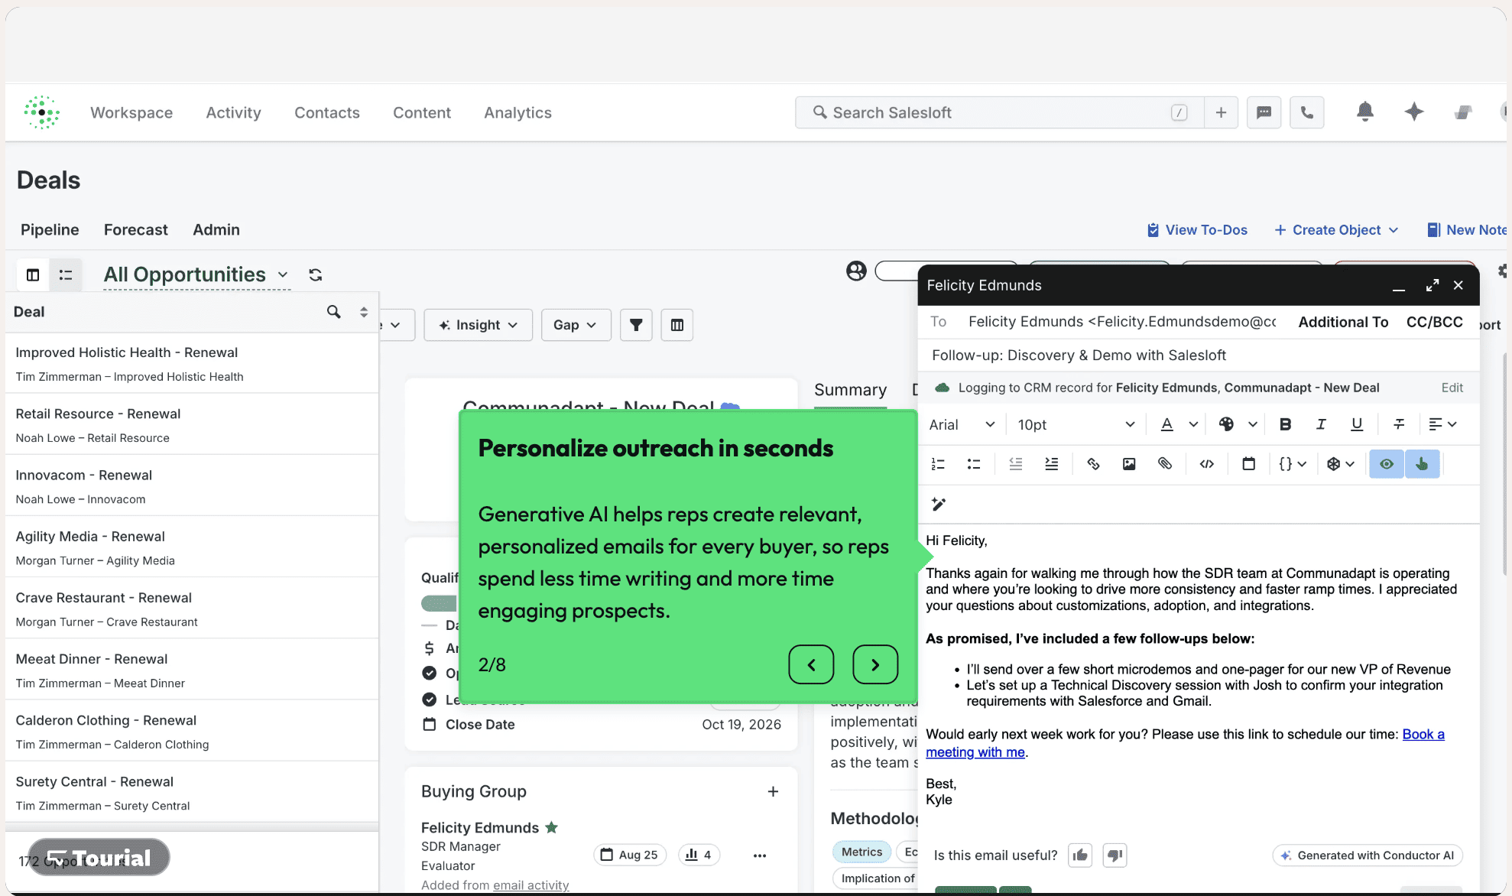The width and height of the screenshot is (1512, 896).
Task: Switch to the Admin tab
Action: 216,229
